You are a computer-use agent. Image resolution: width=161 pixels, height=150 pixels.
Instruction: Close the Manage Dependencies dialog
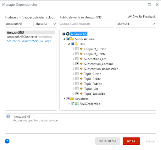click(x=157, y=4)
